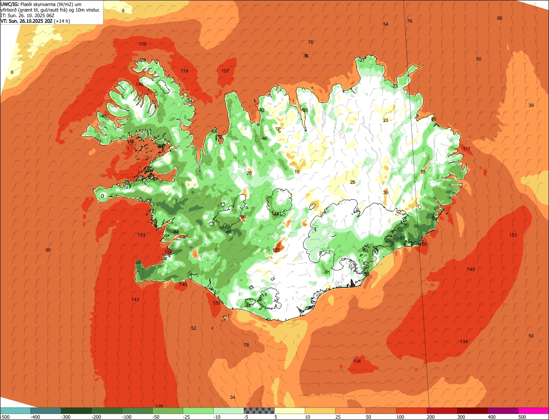The width and height of the screenshot is (549, 420).
Task: Click the -46 value in North Iceland
Action: click(264, 139)
